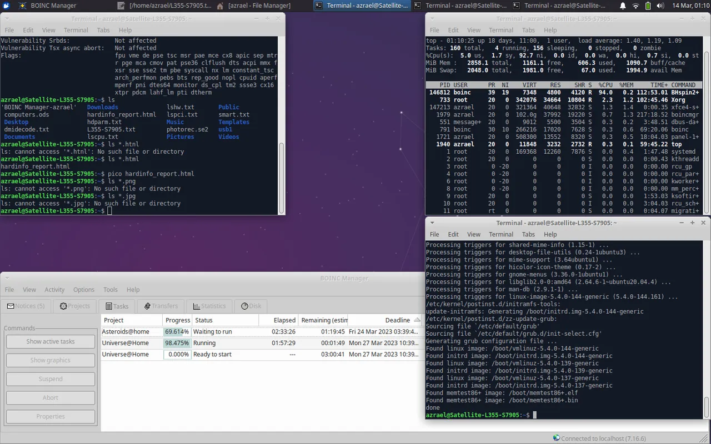This screenshot has height=444, width=711.
Task: Click the green battery indicator icon
Action: 648,6
